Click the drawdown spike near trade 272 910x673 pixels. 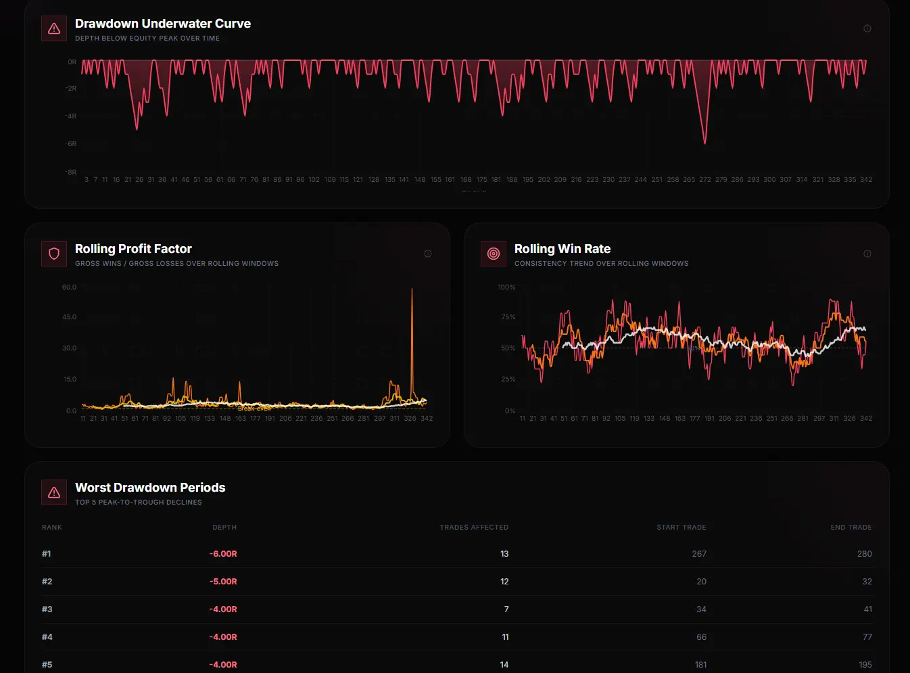pyautogui.click(x=704, y=143)
